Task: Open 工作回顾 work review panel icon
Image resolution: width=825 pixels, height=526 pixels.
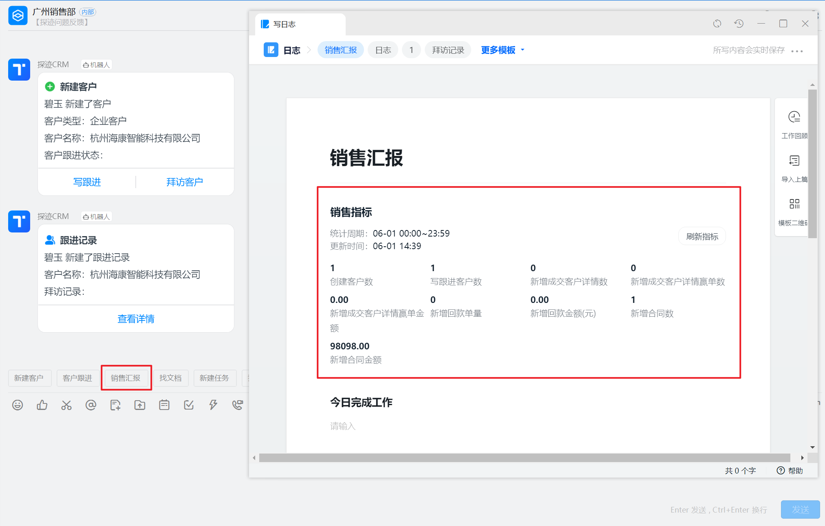Action: coord(794,117)
